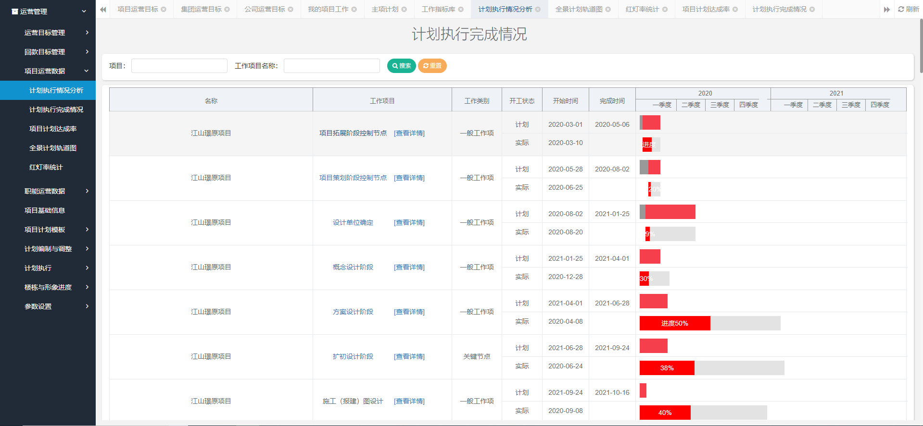Image resolution: width=923 pixels, height=426 pixels.
Task: Close the 全景计划轨道图 tab
Action: tap(608, 9)
